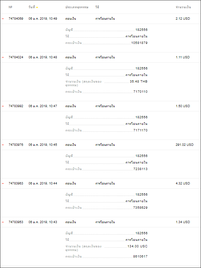This screenshot has height=268, width=201.
Task: Click the № column header
Action: [x=10, y=7]
